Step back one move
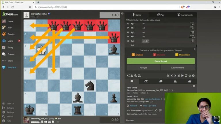221x124 pixels. [172, 76]
